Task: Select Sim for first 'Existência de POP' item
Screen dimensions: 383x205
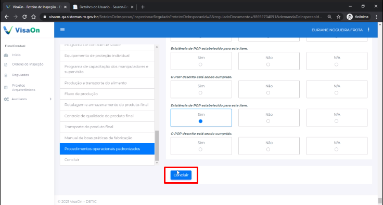Action: click(200, 64)
